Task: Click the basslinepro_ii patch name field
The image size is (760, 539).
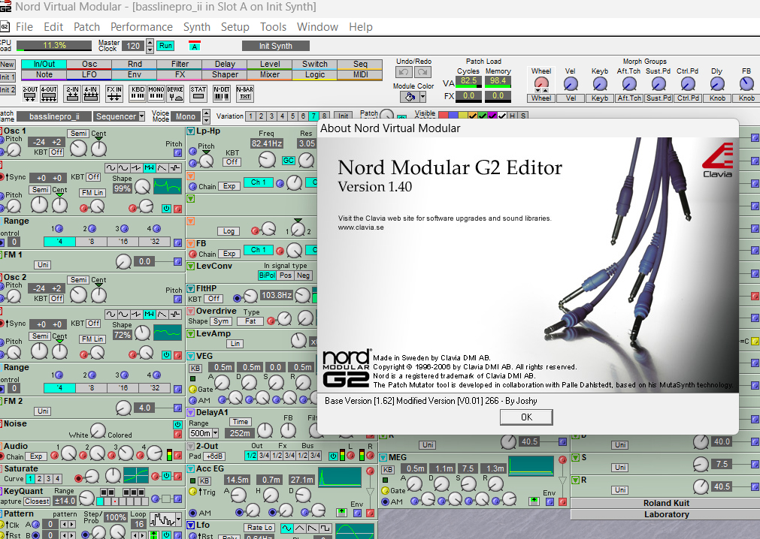Action: [x=54, y=116]
